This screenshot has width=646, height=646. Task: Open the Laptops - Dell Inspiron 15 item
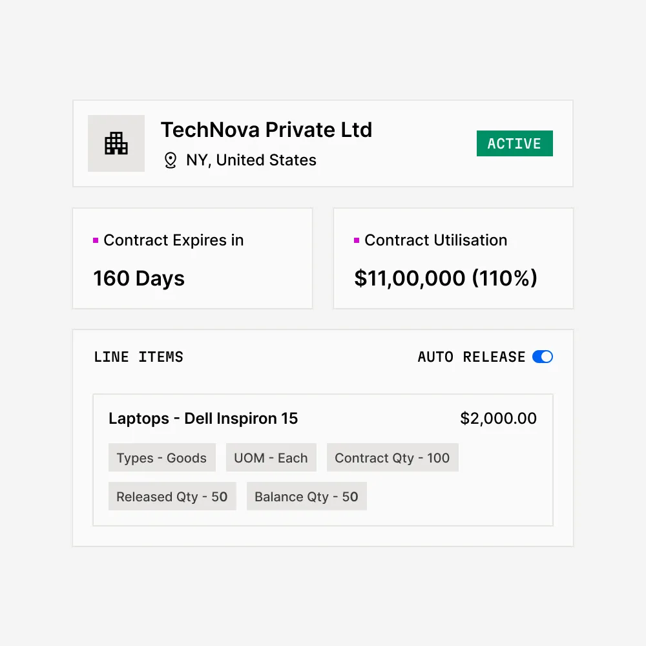click(x=203, y=419)
